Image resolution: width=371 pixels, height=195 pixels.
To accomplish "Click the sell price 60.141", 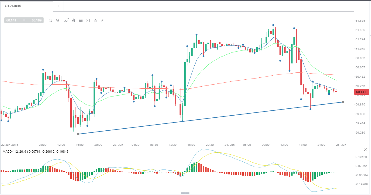I will (11, 20).
